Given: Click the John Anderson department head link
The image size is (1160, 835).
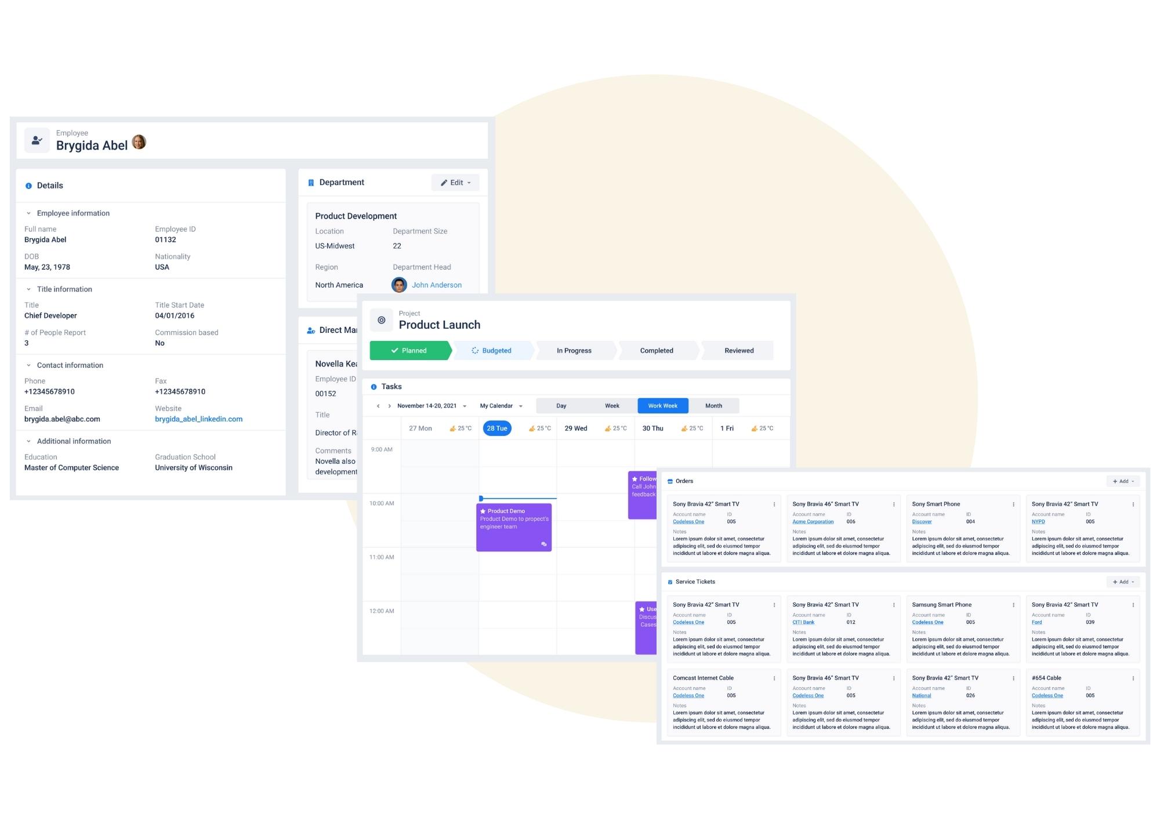Looking at the screenshot, I should tap(437, 285).
